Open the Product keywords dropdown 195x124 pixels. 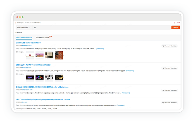[x=24, y=27]
